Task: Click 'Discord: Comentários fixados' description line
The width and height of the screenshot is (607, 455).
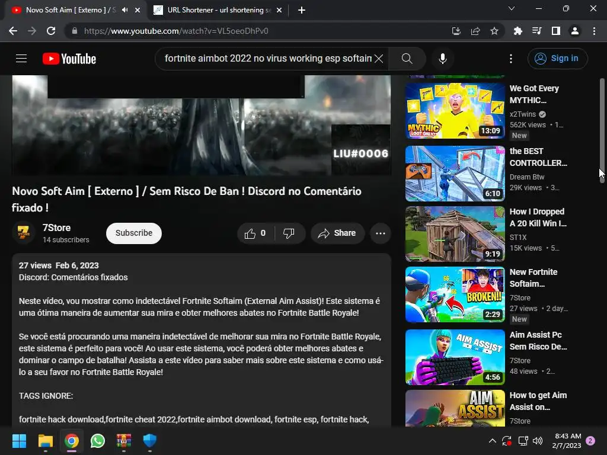Action: pyautogui.click(x=73, y=277)
